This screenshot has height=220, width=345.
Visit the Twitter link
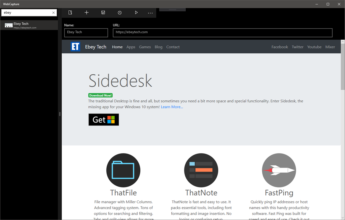coord(298,47)
